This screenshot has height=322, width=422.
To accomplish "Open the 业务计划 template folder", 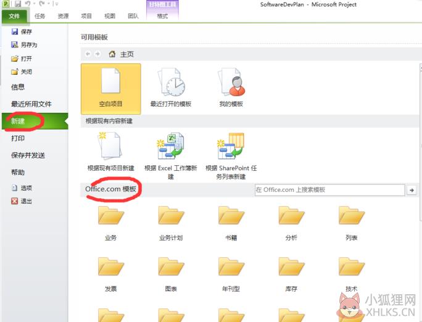I will (171, 223).
